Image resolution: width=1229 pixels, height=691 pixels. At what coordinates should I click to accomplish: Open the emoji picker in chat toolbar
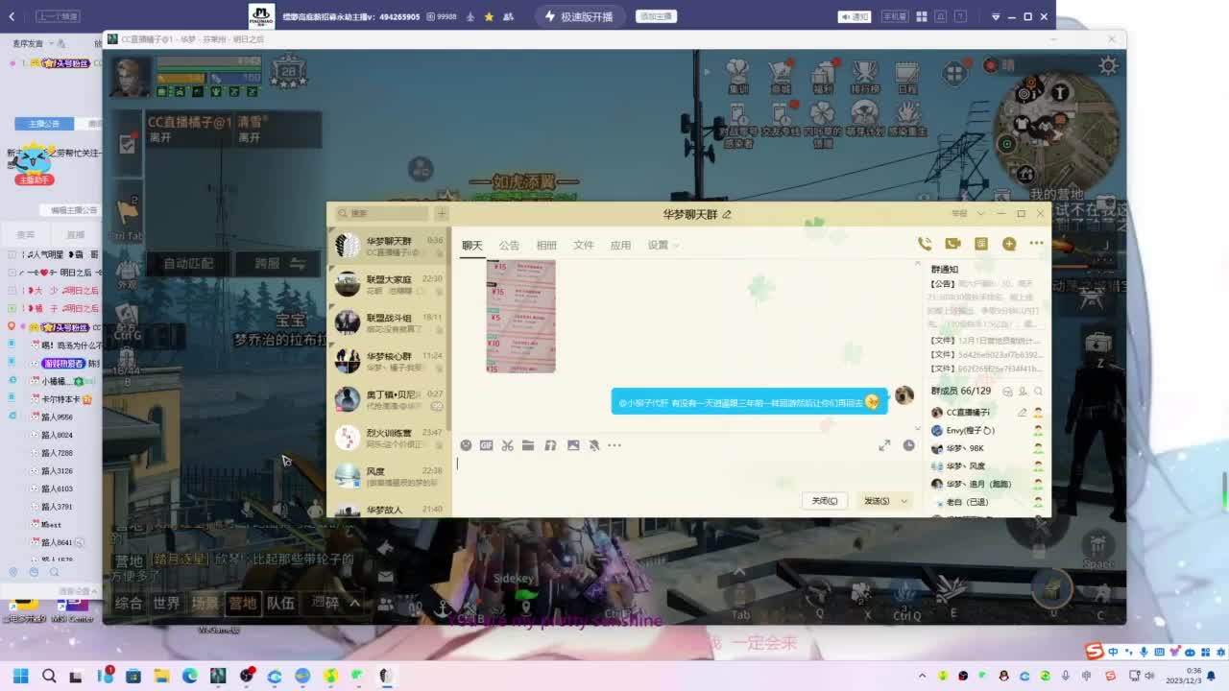tap(466, 445)
